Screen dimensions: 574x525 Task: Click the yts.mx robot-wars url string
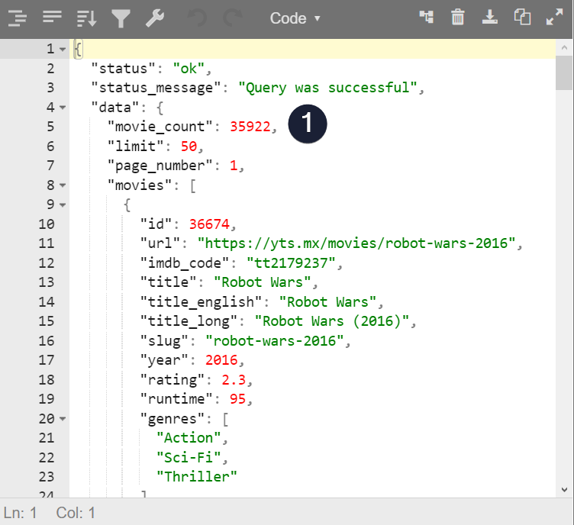click(356, 243)
